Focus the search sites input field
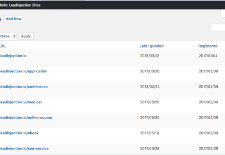 point(218,28)
